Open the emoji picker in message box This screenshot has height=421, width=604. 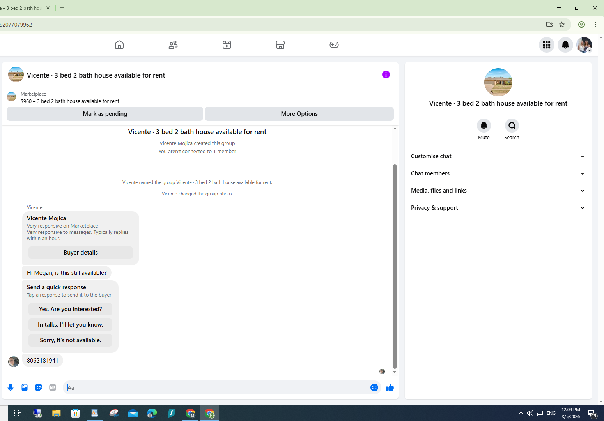pos(374,387)
